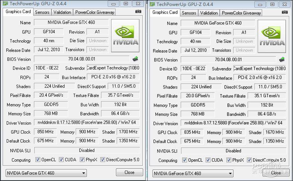This screenshot has height=181, width=293.
Task: Open Sensors tab in left window
Action: click(x=42, y=12)
